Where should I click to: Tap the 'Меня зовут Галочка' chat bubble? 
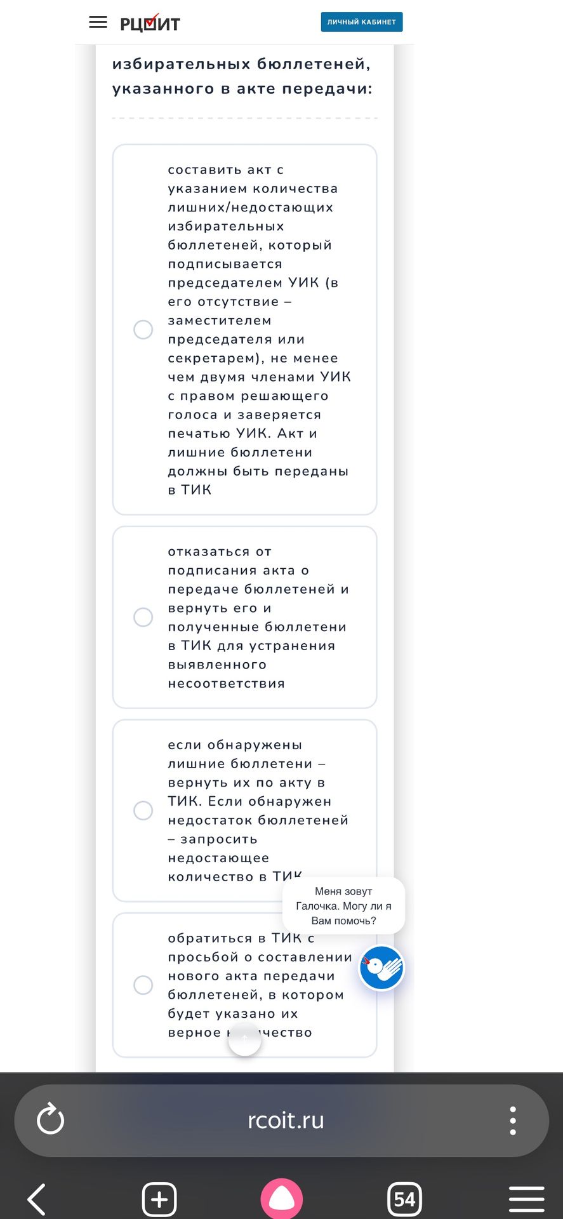[343, 906]
